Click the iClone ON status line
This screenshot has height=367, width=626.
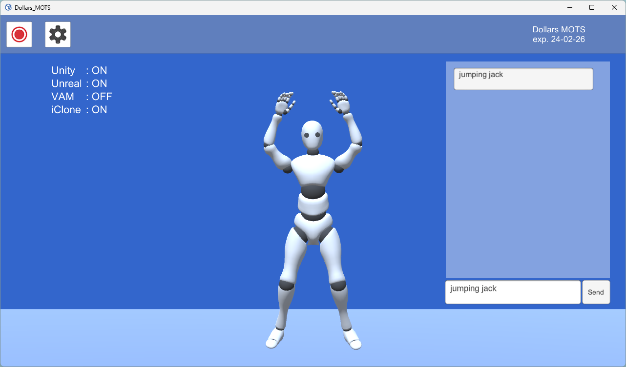pyautogui.click(x=79, y=110)
